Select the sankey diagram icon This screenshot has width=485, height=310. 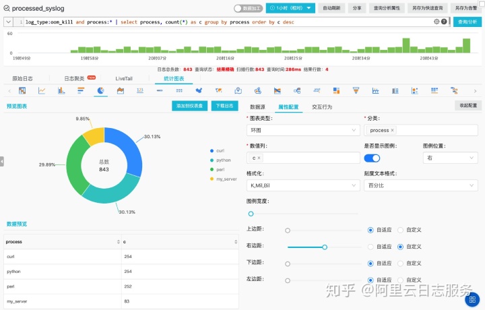point(297,91)
